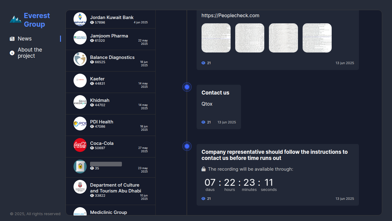The width and height of the screenshot is (392, 221).
Task: Select the copyright All rights reserved text
Action: click(35, 214)
